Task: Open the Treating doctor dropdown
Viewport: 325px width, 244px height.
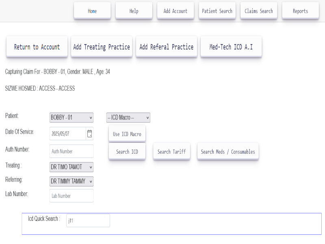Action: [71, 167]
